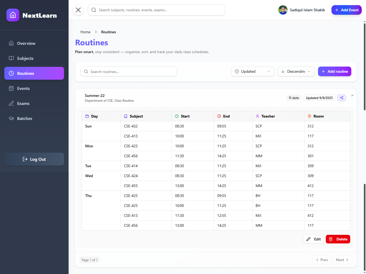This screenshot has height=274, width=366.
Task: Click the NextLearn home logo icon
Action: (x=13, y=15)
